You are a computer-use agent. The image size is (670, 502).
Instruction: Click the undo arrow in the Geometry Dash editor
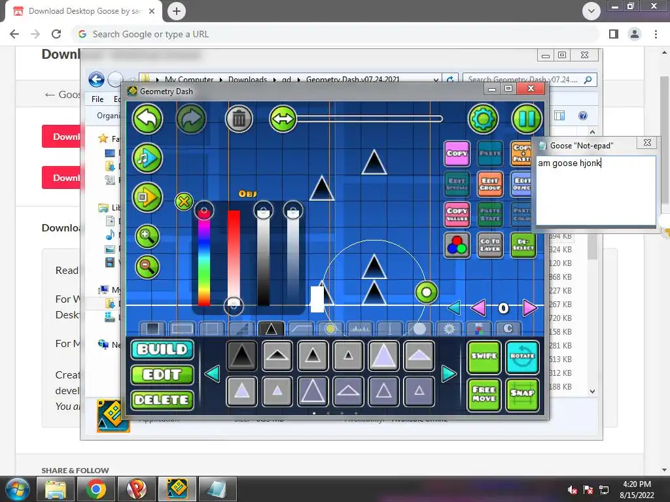[x=147, y=119]
